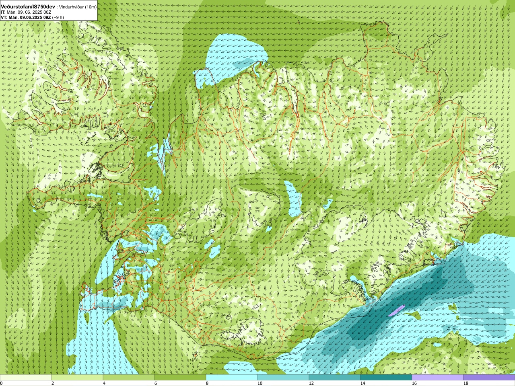Click the 2–4 light green legend segment

click(x=77, y=378)
